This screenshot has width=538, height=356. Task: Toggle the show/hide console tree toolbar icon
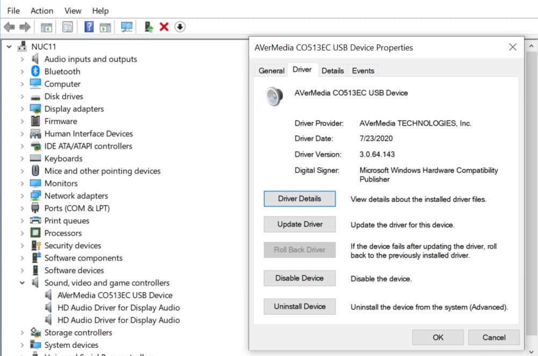[x=46, y=27]
